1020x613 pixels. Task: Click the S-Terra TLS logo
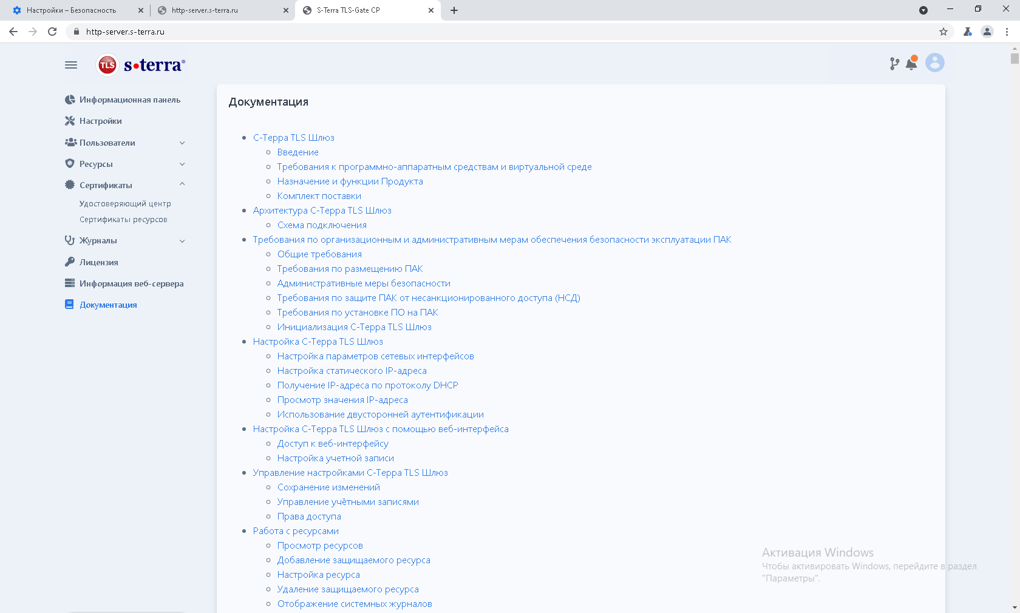click(141, 65)
